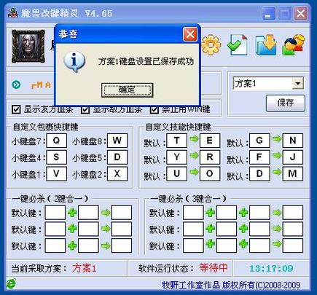
Task: Click remapped skill key field M
Action: point(293,173)
